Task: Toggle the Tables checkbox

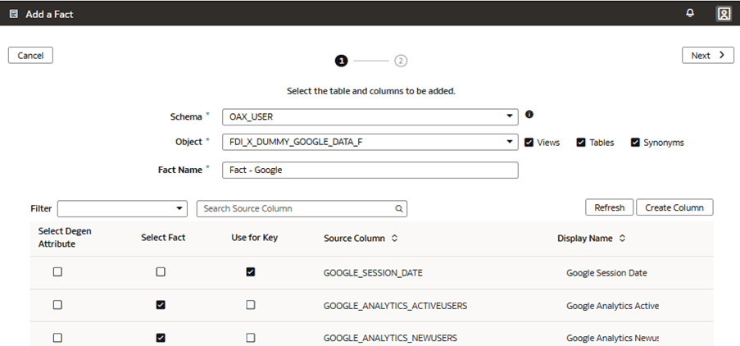Action: 581,142
